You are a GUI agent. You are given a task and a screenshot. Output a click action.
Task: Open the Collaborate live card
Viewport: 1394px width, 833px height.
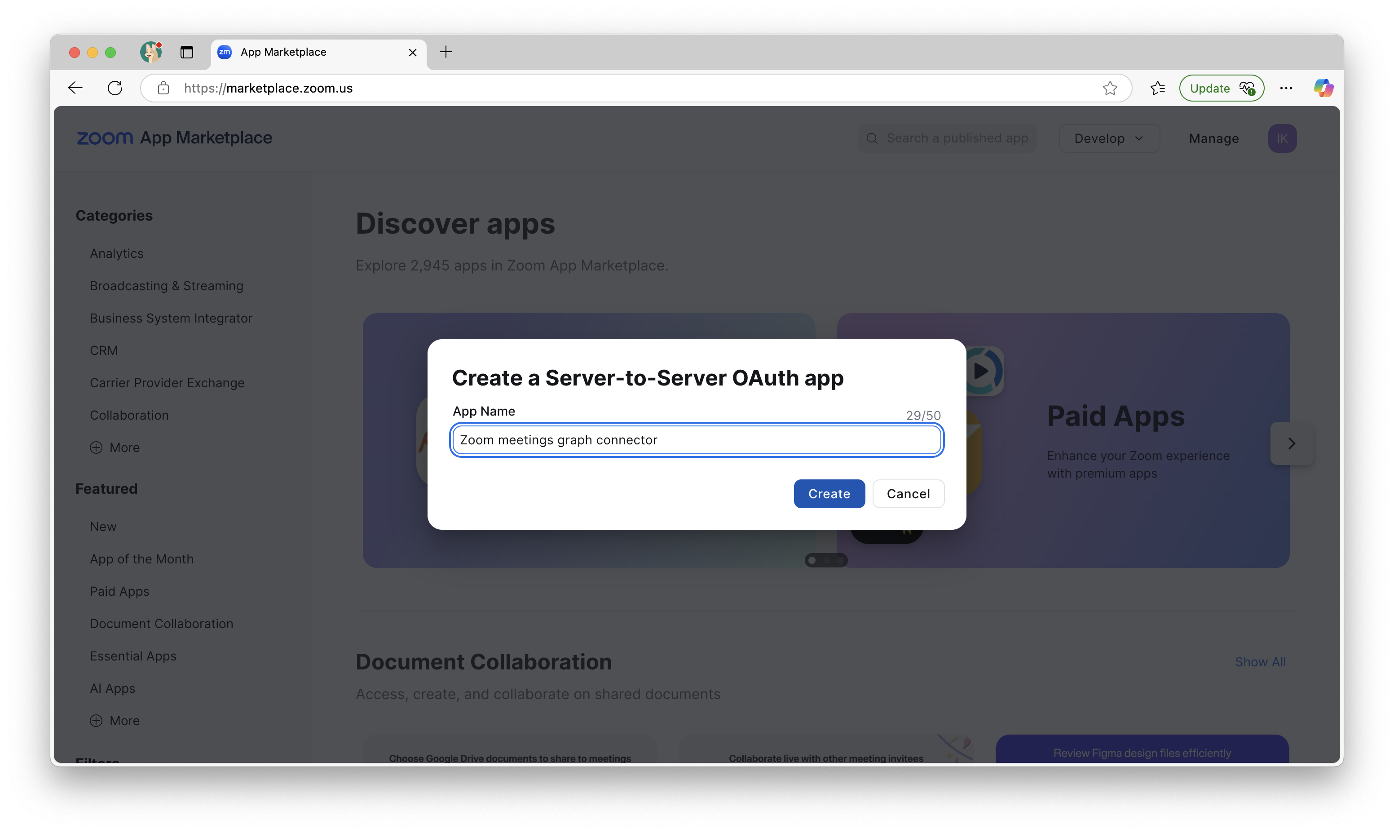click(826, 749)
